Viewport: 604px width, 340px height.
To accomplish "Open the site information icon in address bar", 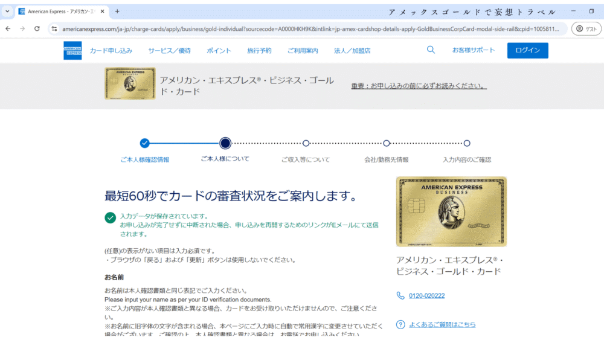I will tap(54, 29).
